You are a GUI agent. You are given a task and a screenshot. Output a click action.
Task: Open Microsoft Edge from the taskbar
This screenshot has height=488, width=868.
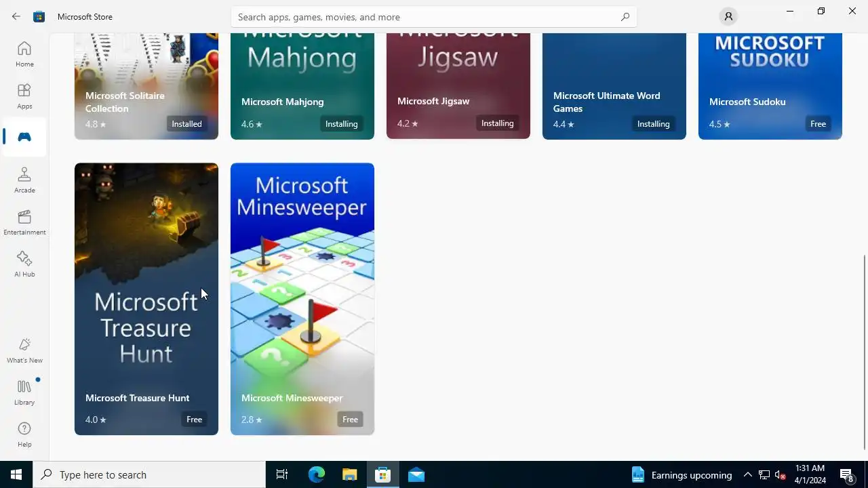(317, 474)
